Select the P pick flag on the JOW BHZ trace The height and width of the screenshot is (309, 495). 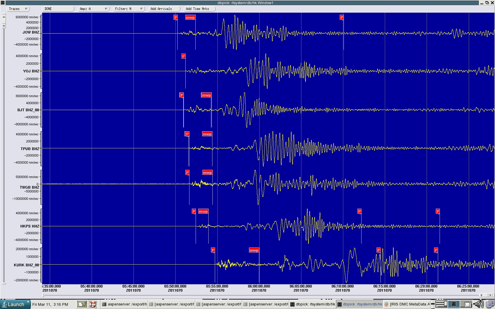pyautogui.click(x=176, y=17)
